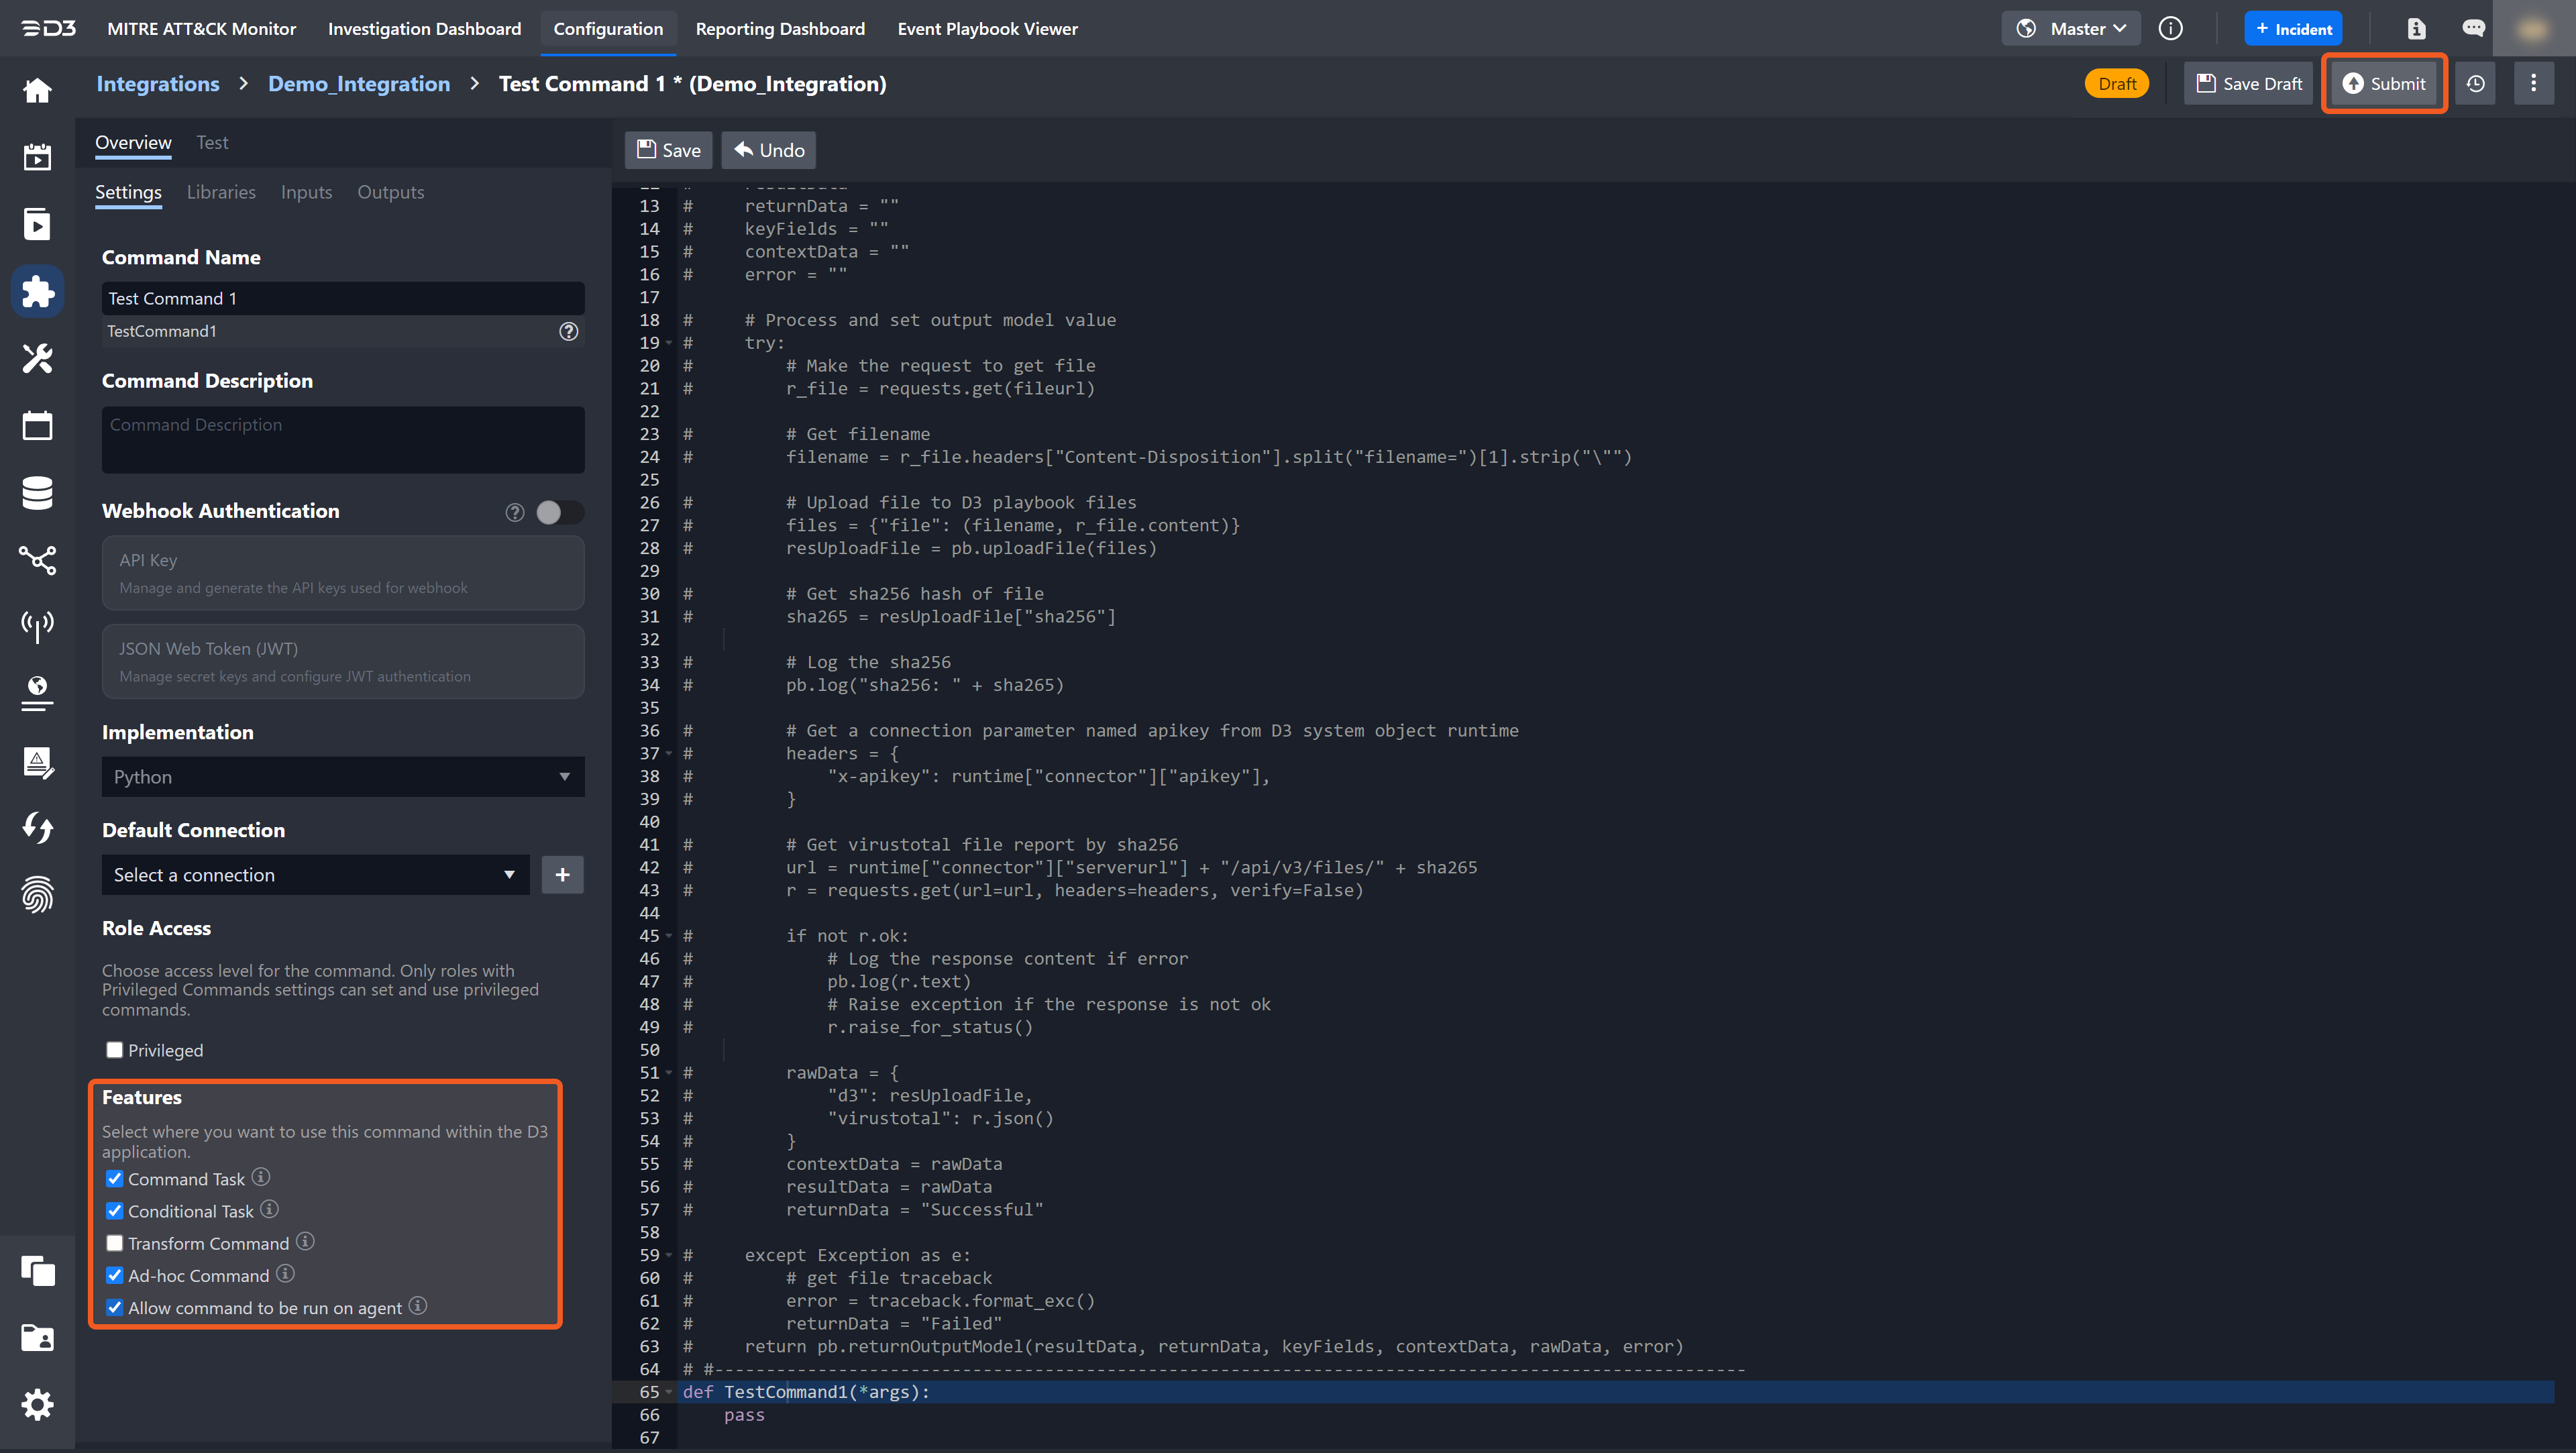Open the Integrations puzzle-piece icon
The image size is (2576, 1453).
pos(37,291)
